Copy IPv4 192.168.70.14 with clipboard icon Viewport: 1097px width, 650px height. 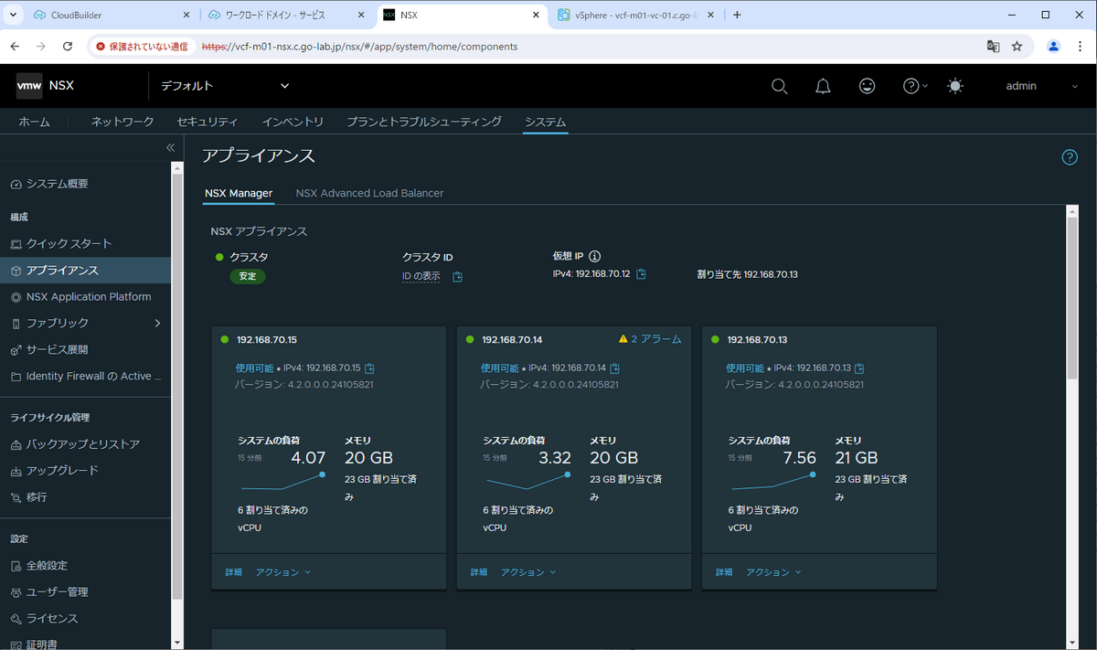[x=615, y=368]
